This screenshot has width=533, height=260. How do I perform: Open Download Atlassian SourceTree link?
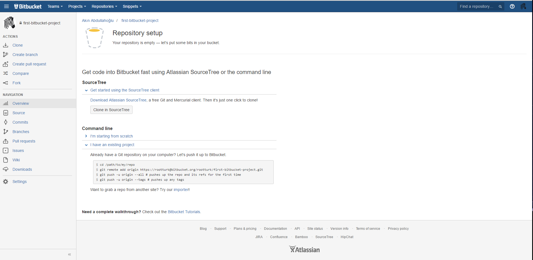118,100
